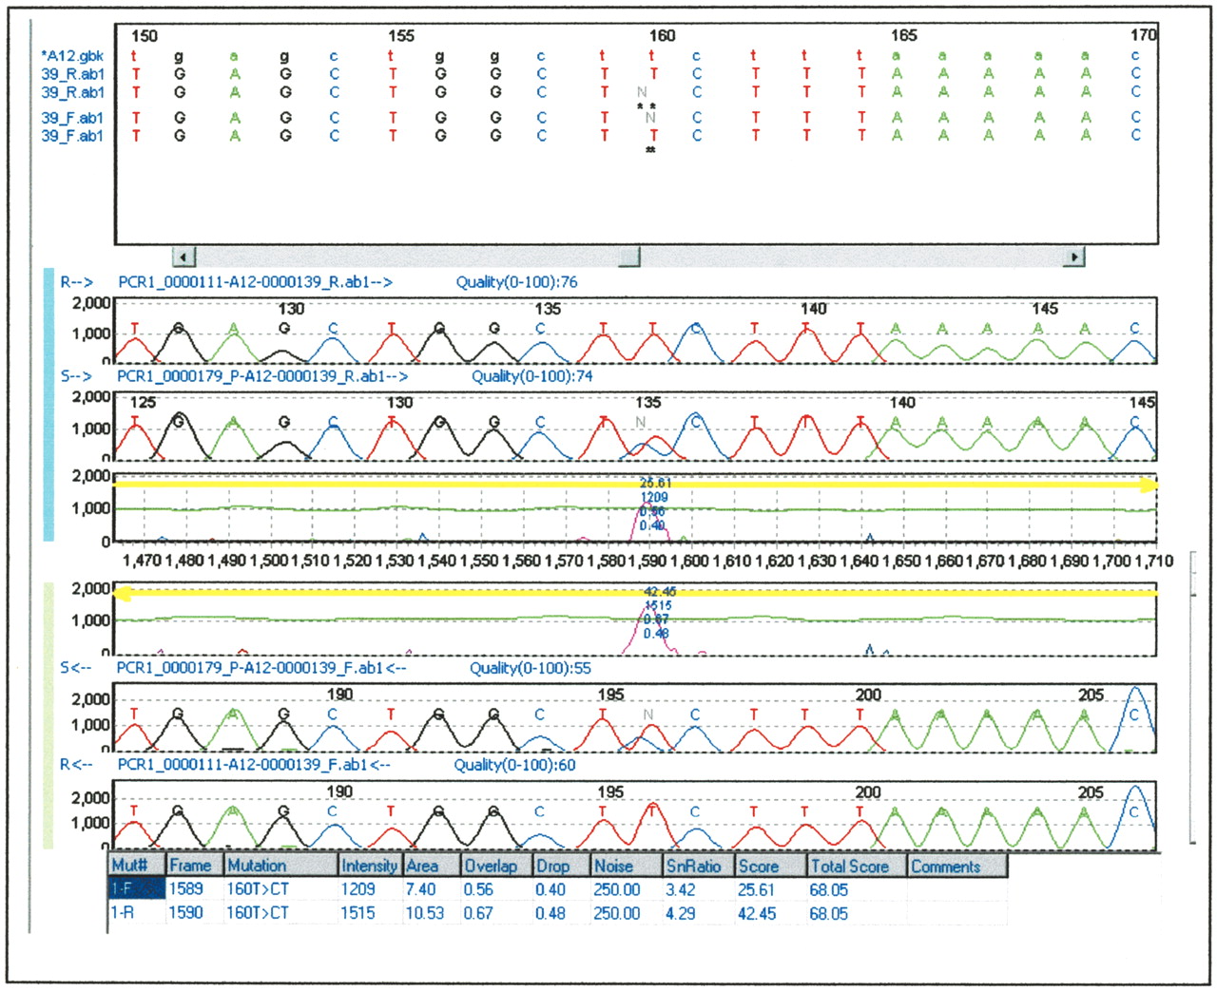Screen dimensions: 1217x991
Task: Click the SnRatio column header
Action: tap(697, 866)
